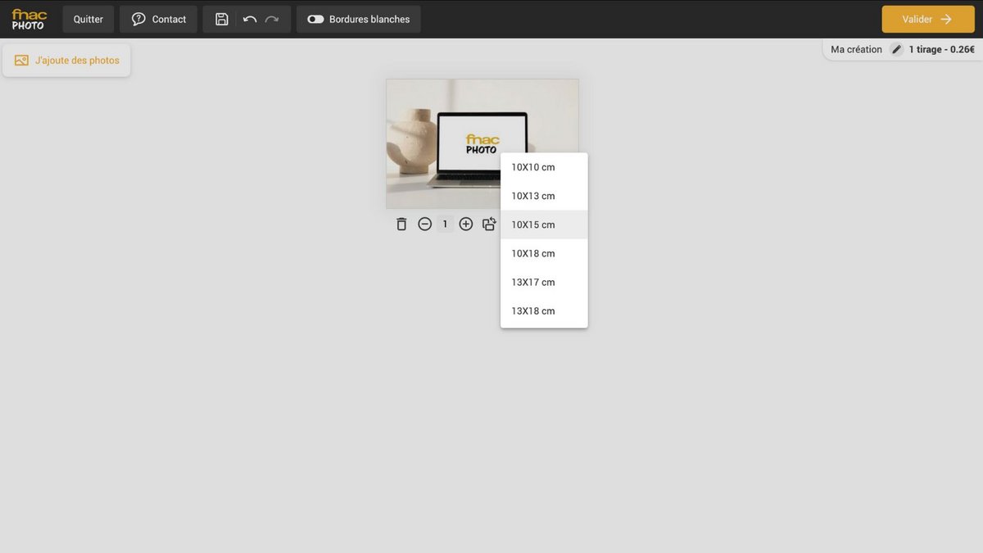Increase print quantity with the plus icon
The image size is (983, 553).
[x=466, y=224]
